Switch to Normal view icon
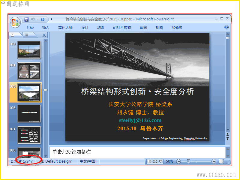The width and height of the screenshot is (240, 180). [x=149, y=161]
